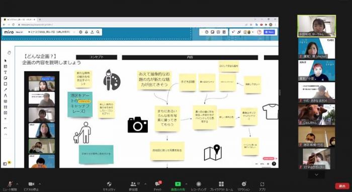This screenshot has height=192, width=352.
Task: Stop video with the camera button
Action: point(31,184)
